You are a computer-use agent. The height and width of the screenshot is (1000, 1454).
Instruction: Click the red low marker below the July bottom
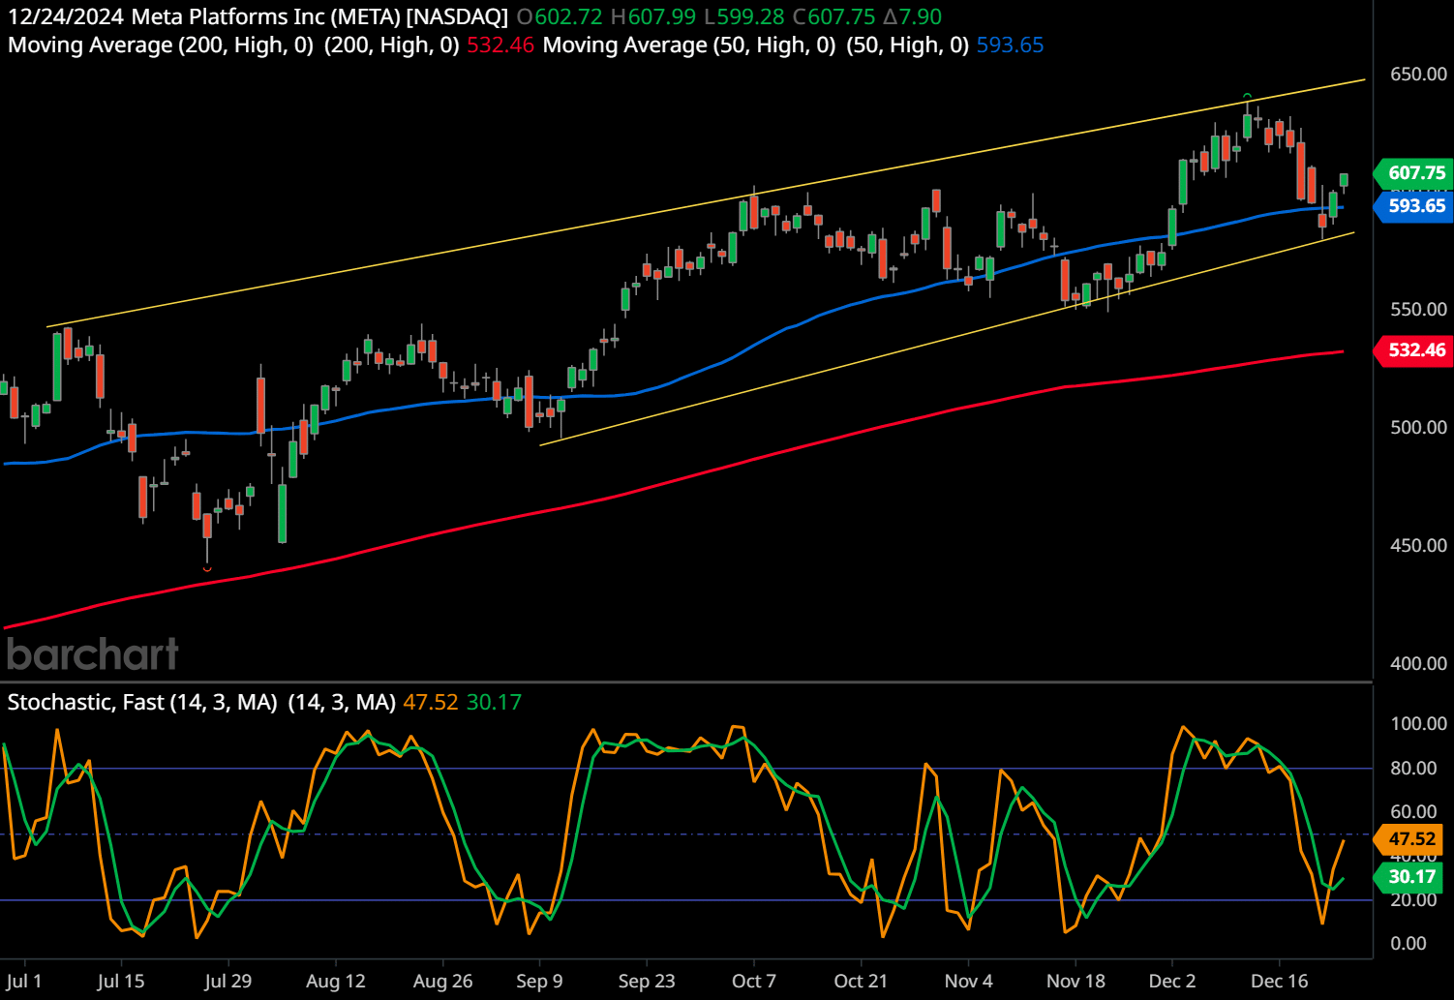point(207,568)
